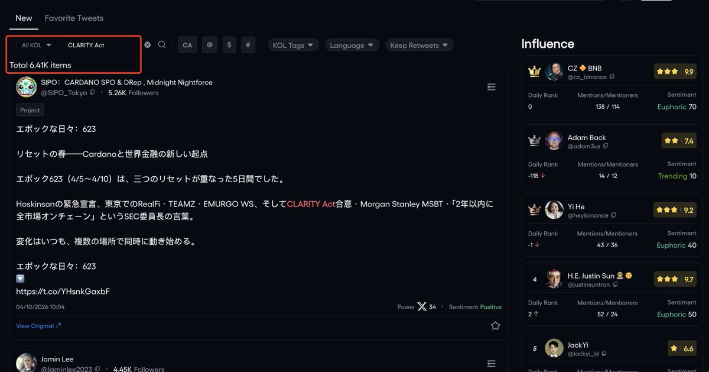Click the highlighted CLARITY Act keyword
Screen dimensions: 709x372
tap(311, 204)
